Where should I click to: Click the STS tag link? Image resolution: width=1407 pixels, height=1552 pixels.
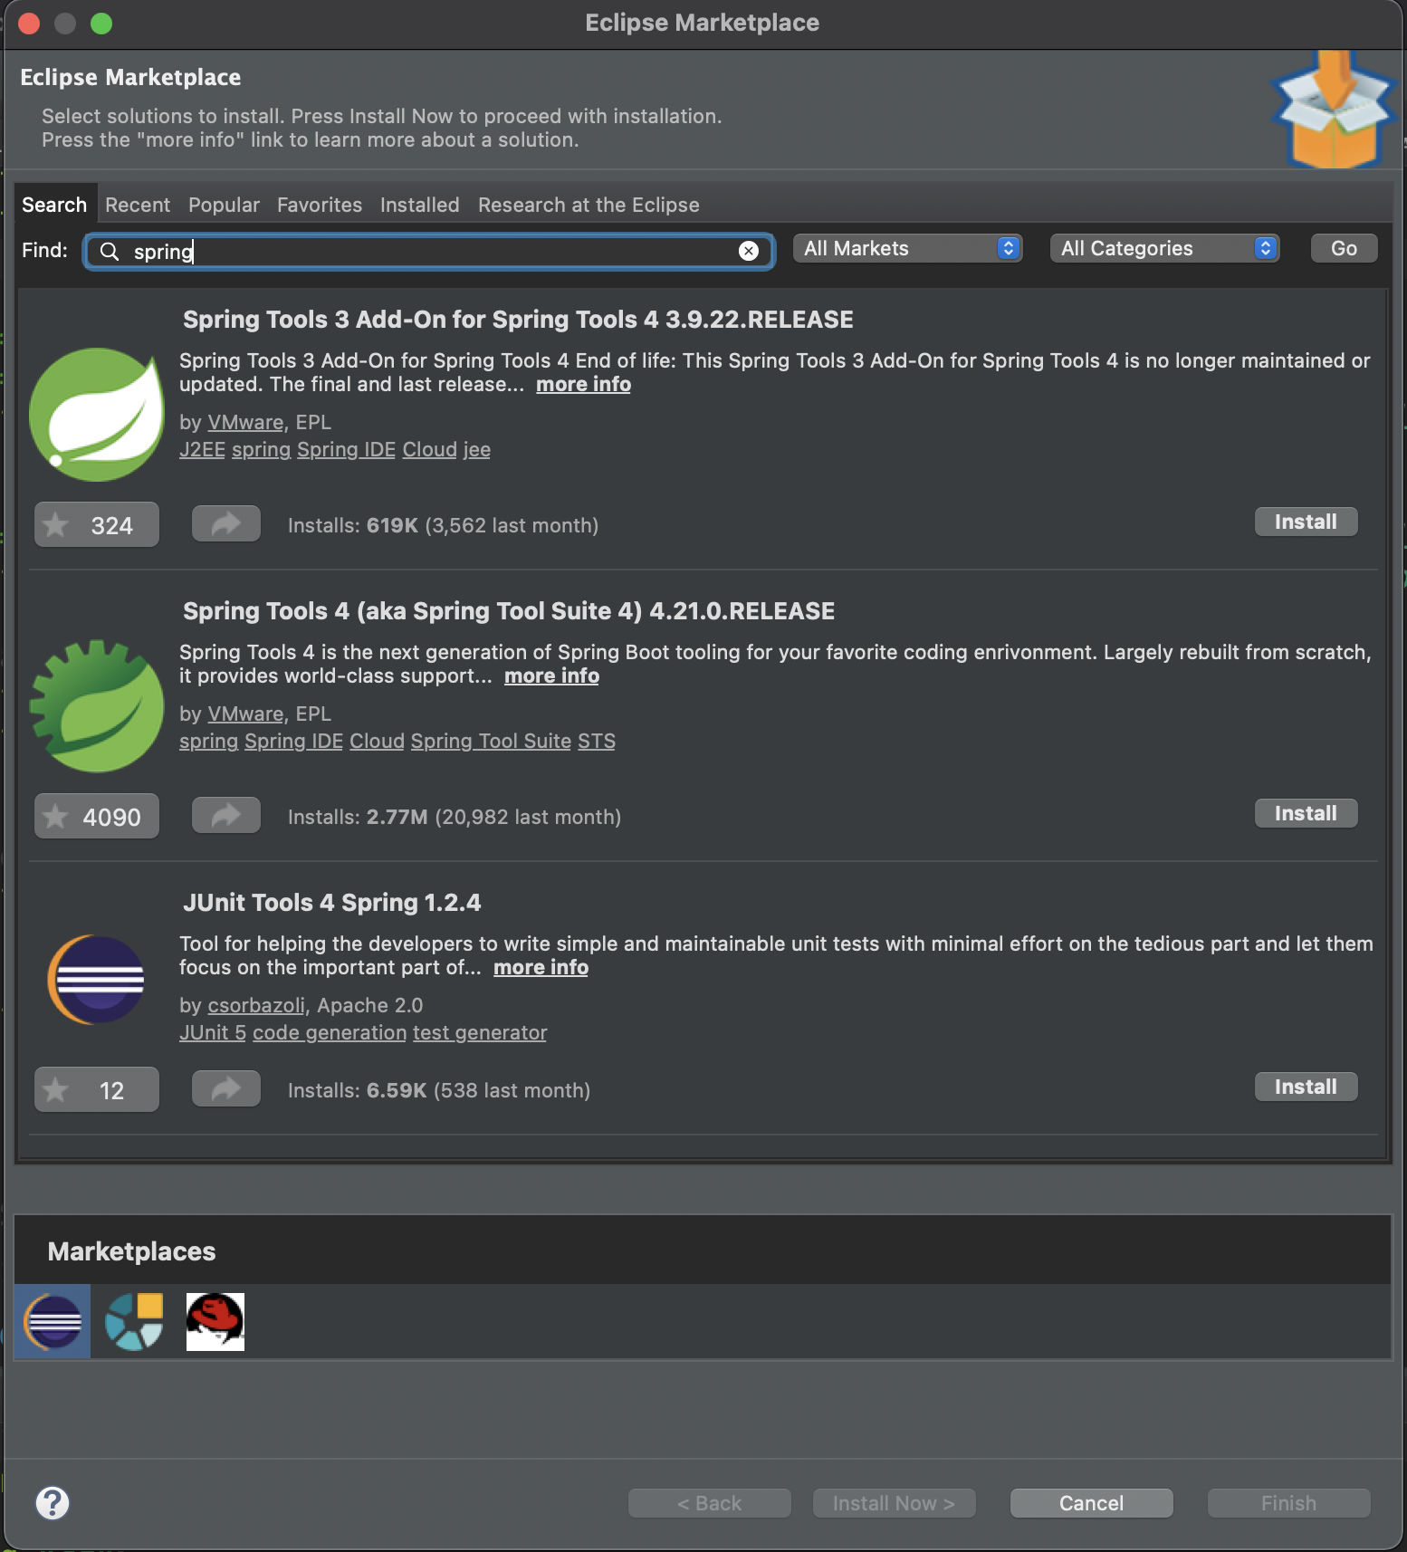597,741
